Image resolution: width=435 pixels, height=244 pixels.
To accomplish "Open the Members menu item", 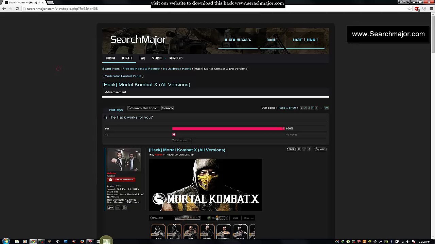I will [x=176, y=58].
